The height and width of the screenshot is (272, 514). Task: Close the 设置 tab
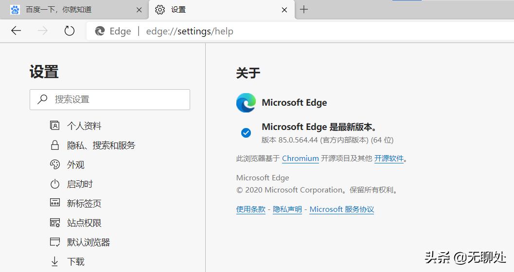point(284,10)
